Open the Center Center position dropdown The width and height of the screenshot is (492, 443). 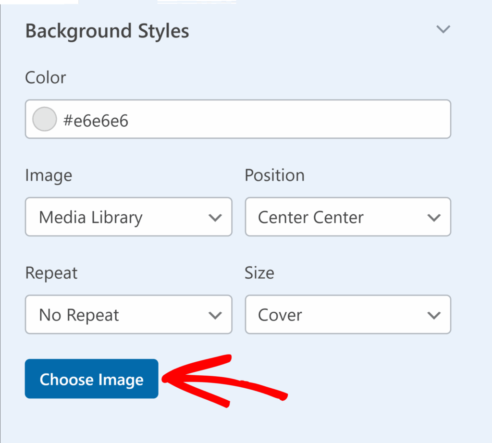click(x=348, y=217)
